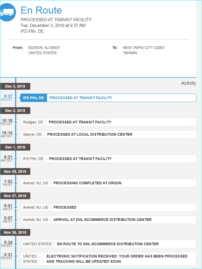The height and width of the screenshot is (269, 202).
Task: Click the Electronic Notification Received entry
Action: tap(108, 259)
